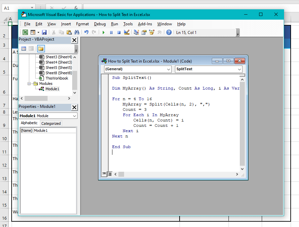Click the Help question mark icon
299x227 pixels.
pos(169,32)
